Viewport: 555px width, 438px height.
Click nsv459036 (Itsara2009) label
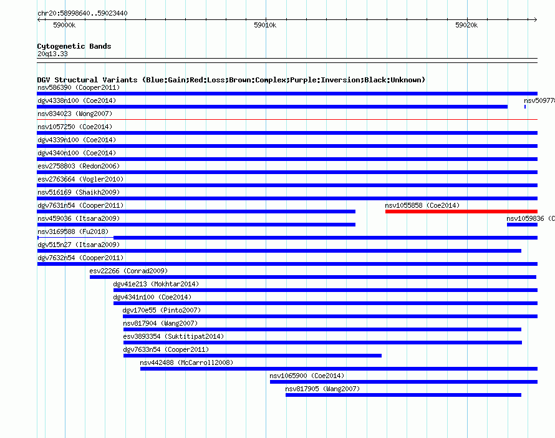79,218
